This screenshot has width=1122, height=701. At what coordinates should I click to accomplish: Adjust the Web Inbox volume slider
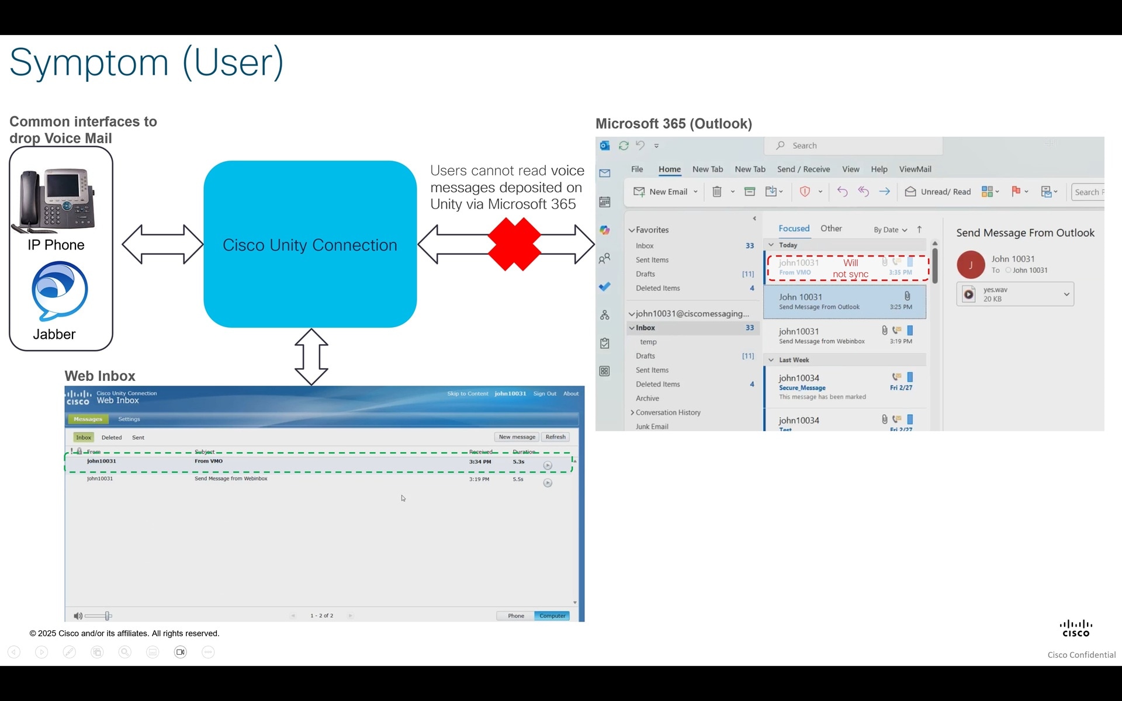108,616
